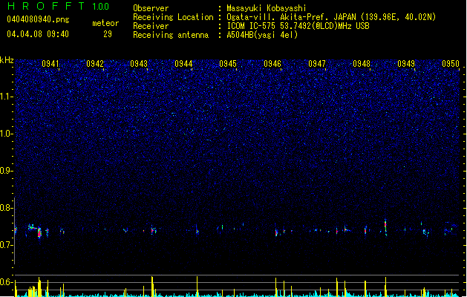Viewport: 467px width, 297px height.
Task: Select the A504HB(yagi 4el) antenna text
Action: pos(262,35)
